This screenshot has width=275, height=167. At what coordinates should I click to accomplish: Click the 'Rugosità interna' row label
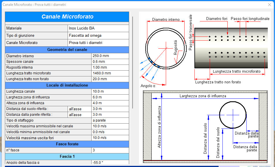[48, 67]
